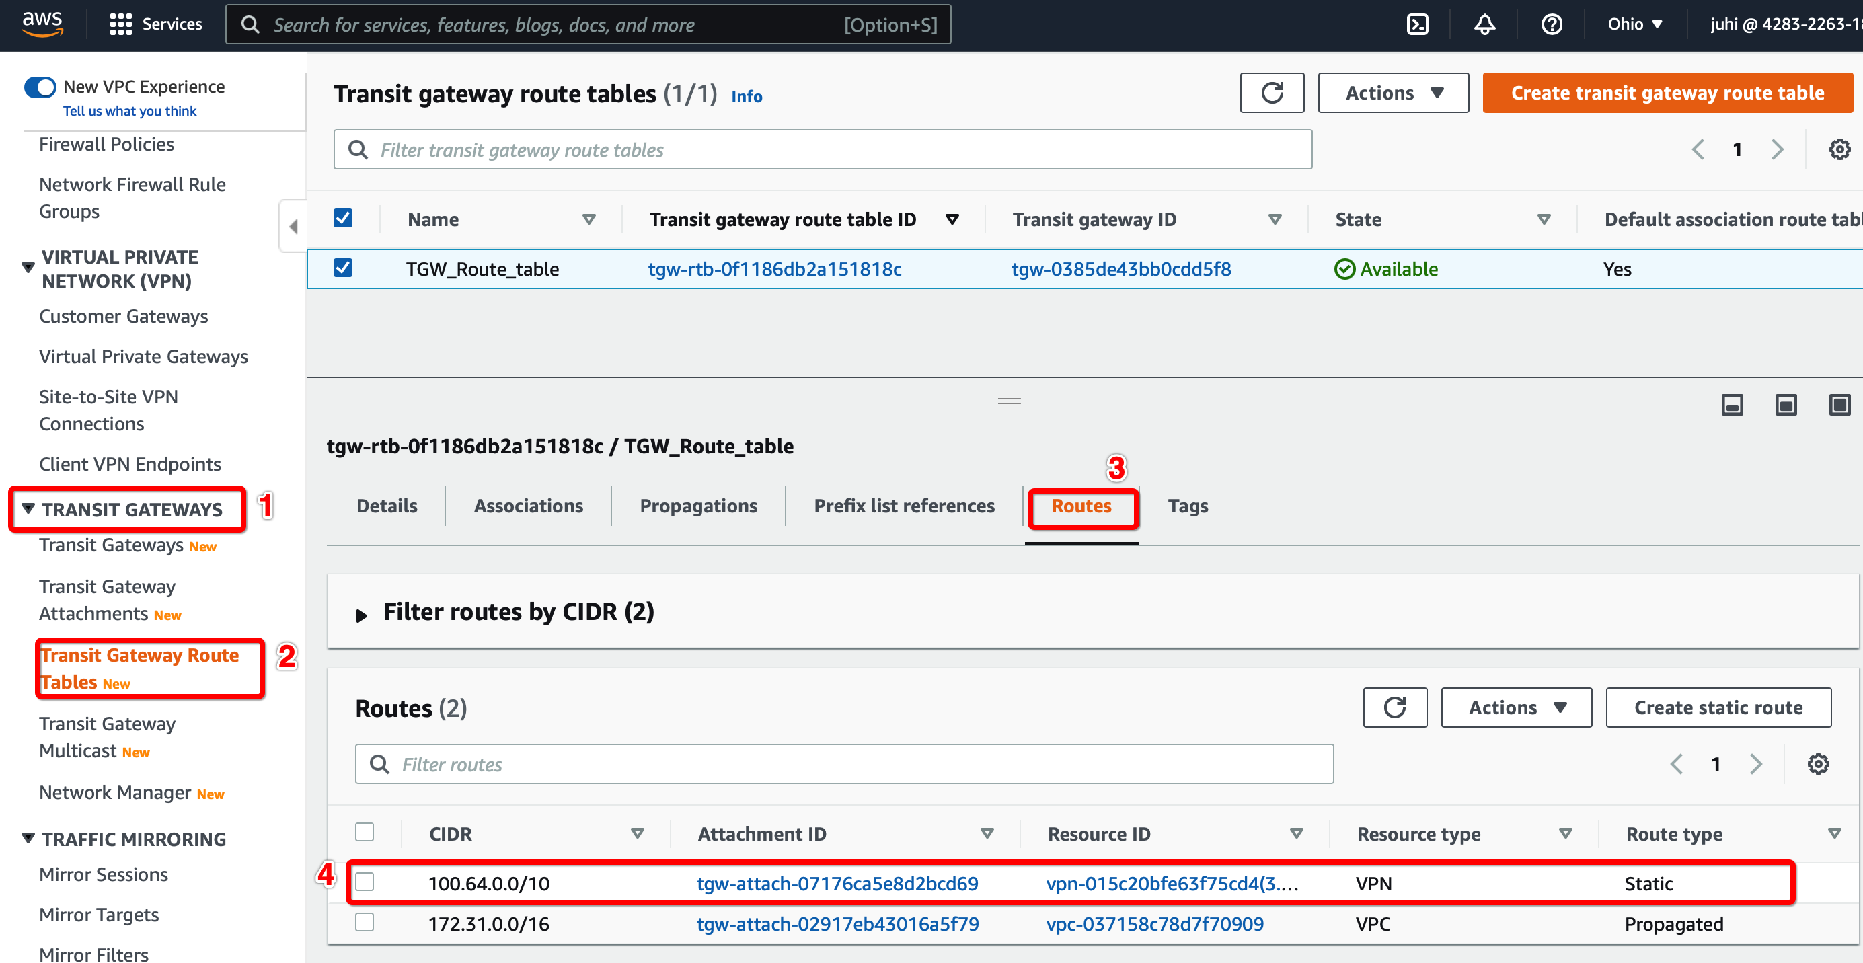This screenshot has width=1863, height=963.
Task: Uncheck the TGW_Route_table row checkbox
Action: [x=343, y=268]
